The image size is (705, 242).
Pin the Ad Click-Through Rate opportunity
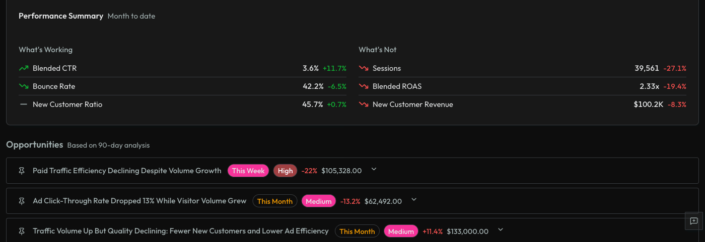coord(21,201)
